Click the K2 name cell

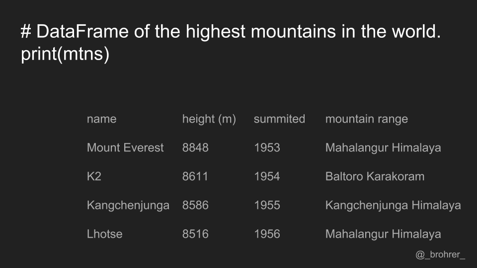[x=94, y=177]
